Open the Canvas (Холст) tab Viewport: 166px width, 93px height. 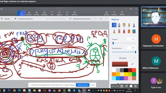pyautogui.click(x=67, y=13)
